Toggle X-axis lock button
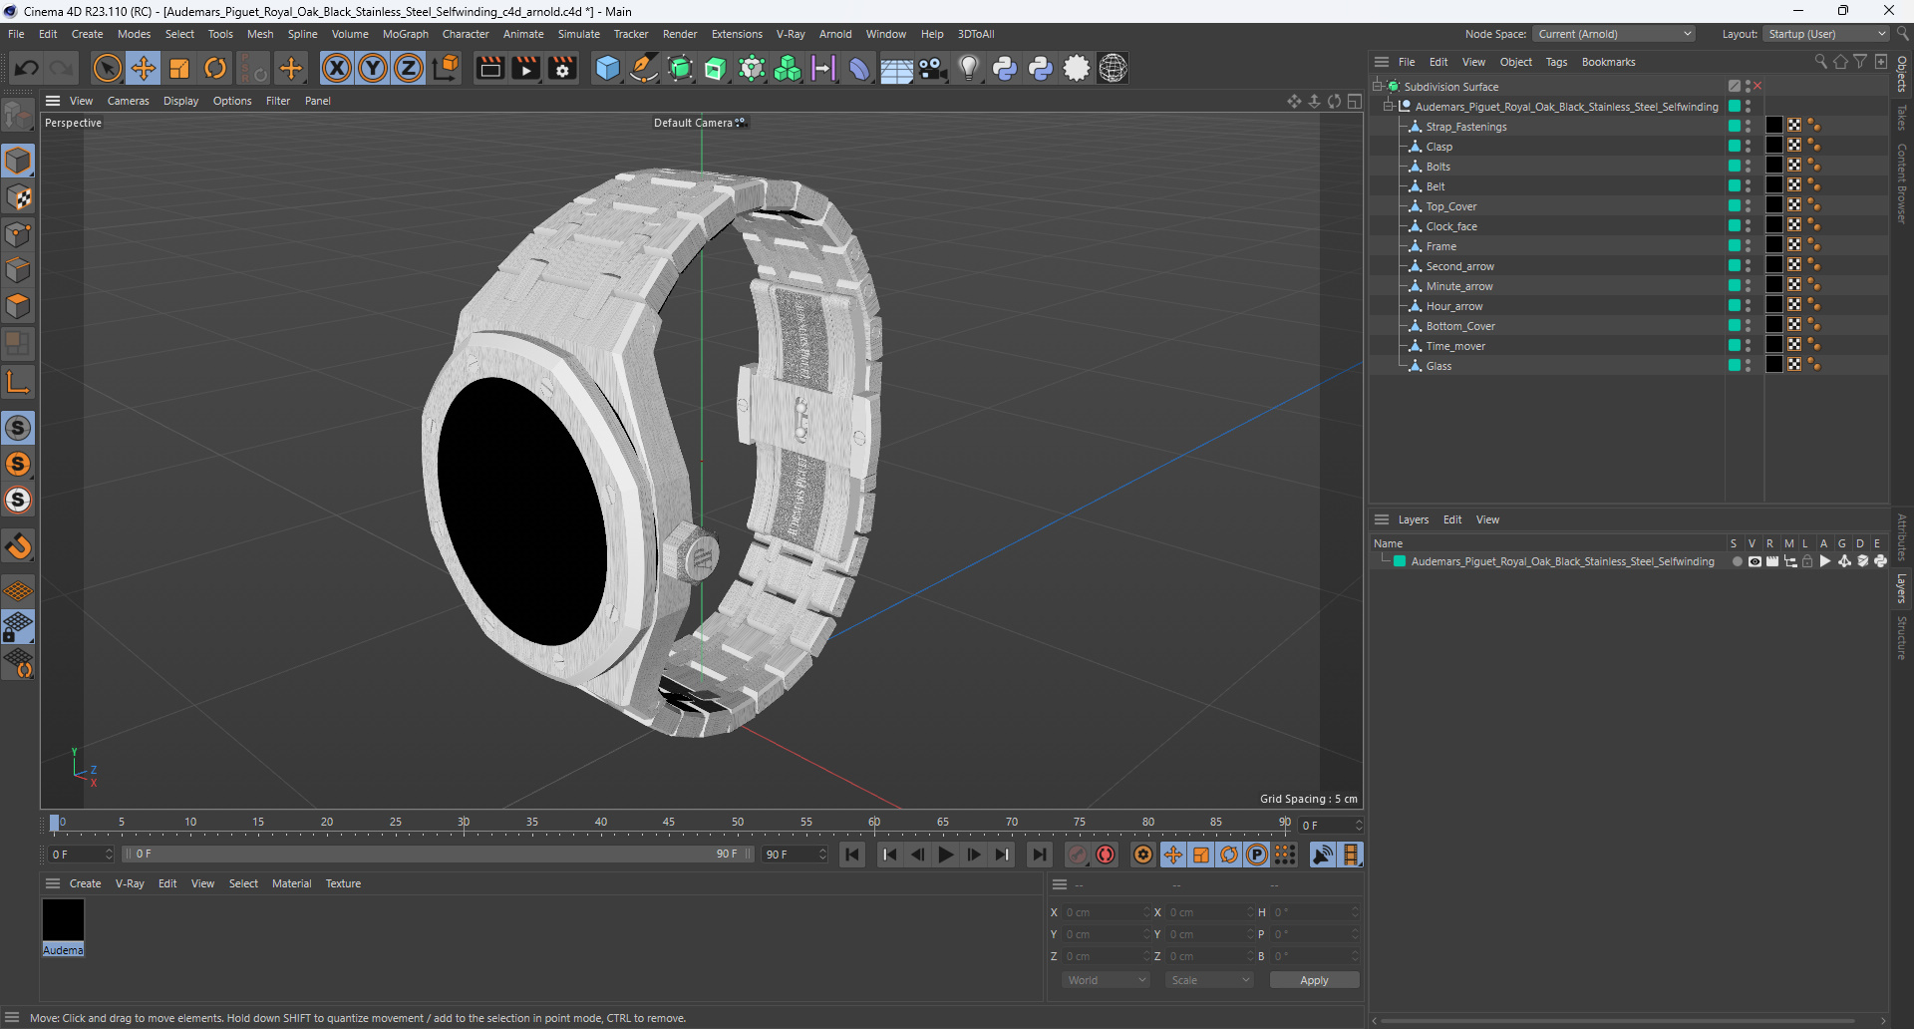 337,69
